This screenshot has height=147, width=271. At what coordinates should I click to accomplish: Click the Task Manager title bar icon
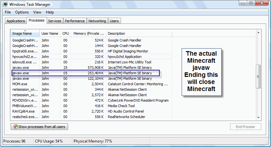5,4
